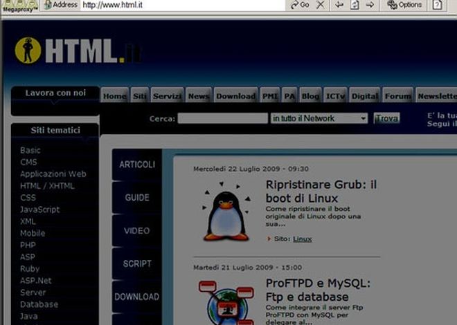
Task: Open Megaproxy Options
Action: (x=404, y=5)
